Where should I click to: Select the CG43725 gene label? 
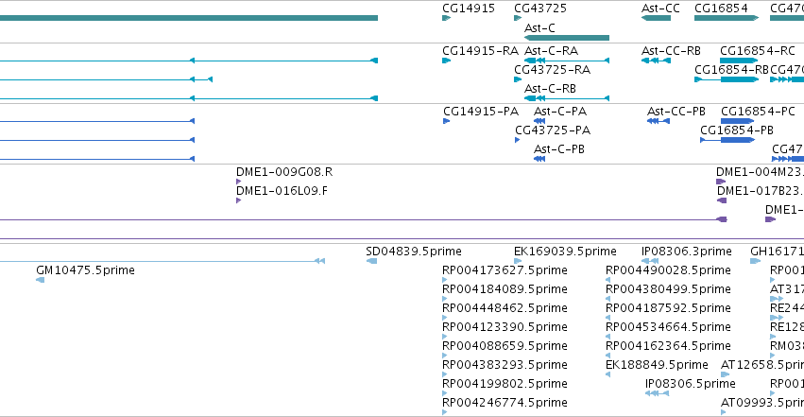539,9
